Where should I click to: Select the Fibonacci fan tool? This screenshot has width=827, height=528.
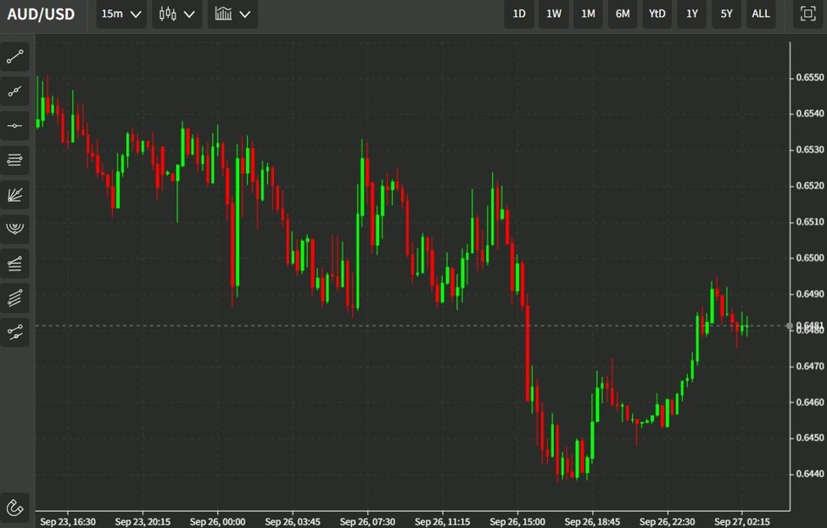tap(15, 195)
